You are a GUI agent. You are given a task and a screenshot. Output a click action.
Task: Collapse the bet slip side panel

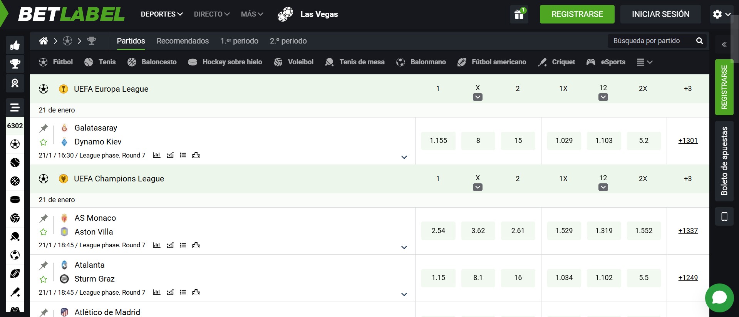[724, 45]
